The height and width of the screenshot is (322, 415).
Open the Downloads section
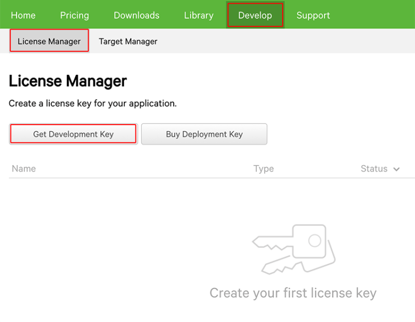click(136, 16)
